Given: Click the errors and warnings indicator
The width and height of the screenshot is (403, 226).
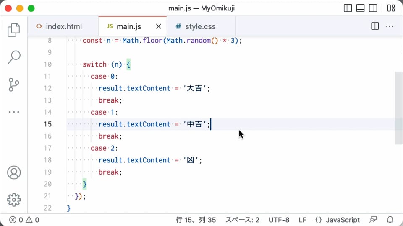Looking at the screenshot, I should tap(24, 220).
